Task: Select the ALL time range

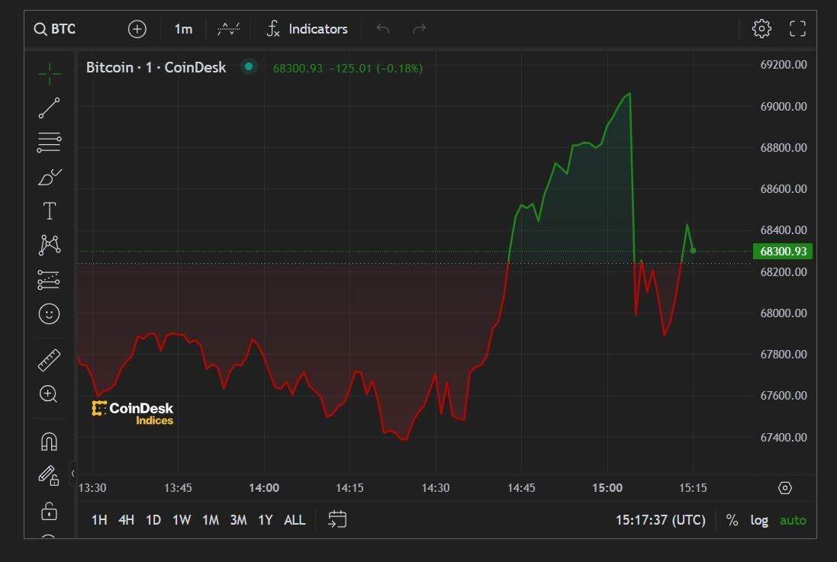Action: pos(295,520)
